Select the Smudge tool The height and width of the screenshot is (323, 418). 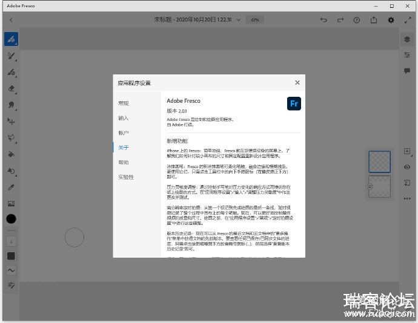click(x=11, y=105)
